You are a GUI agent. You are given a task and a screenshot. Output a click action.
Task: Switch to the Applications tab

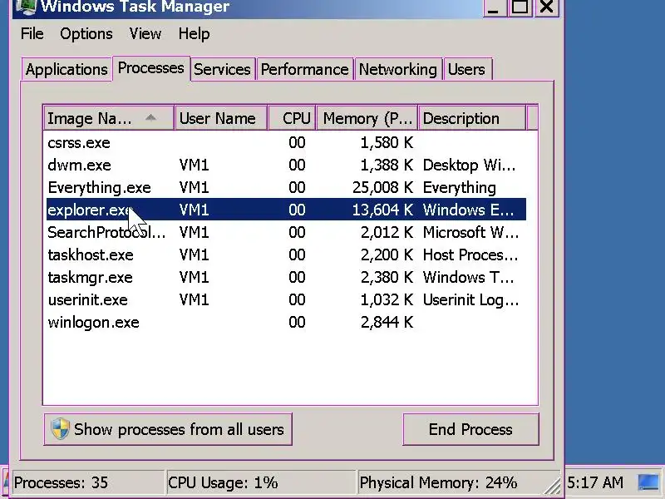coord(66,69)
